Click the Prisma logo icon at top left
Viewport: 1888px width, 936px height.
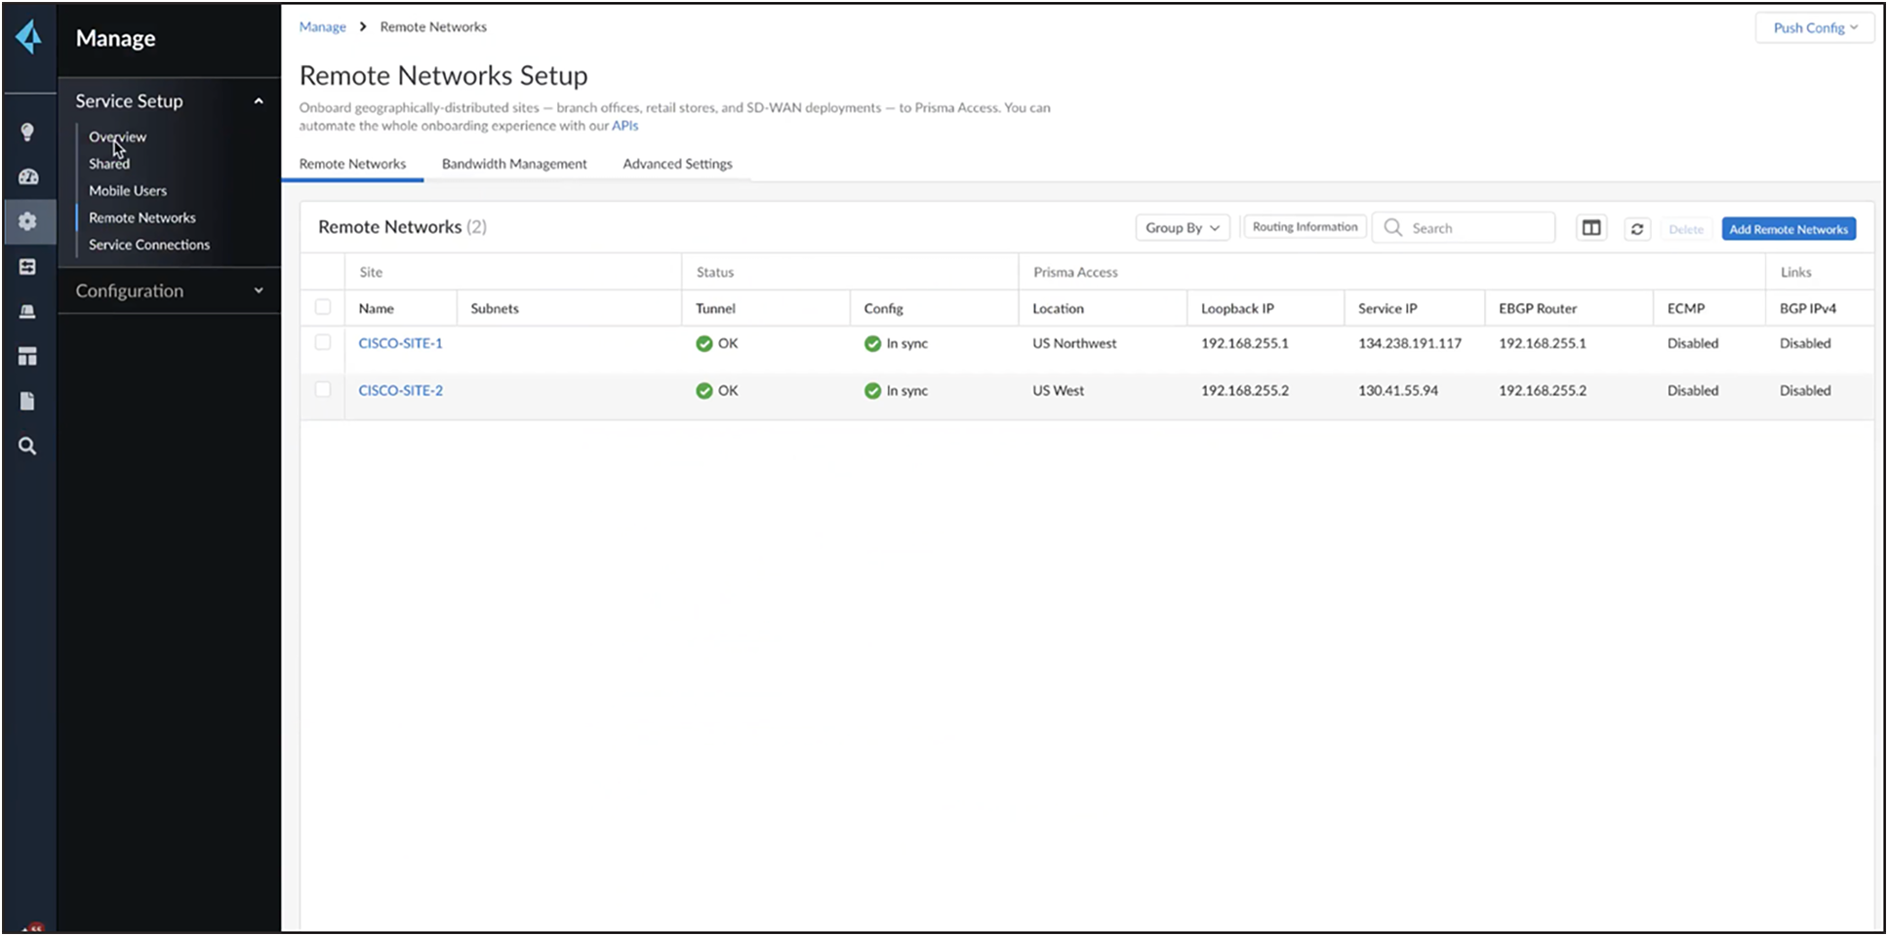29,38
